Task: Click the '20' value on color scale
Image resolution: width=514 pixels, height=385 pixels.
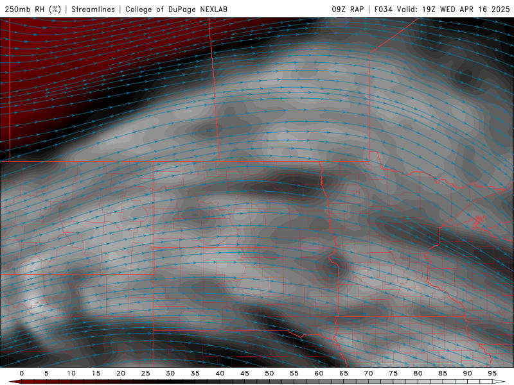Action: tap(121, 373)
